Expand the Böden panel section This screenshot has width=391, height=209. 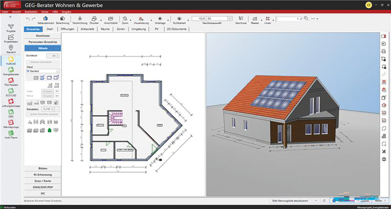pos(43,168)
